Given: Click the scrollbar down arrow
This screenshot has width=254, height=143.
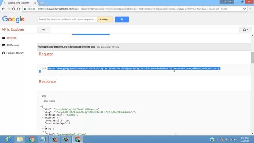Looking at the screenshot, I should (x=252, y=134).
